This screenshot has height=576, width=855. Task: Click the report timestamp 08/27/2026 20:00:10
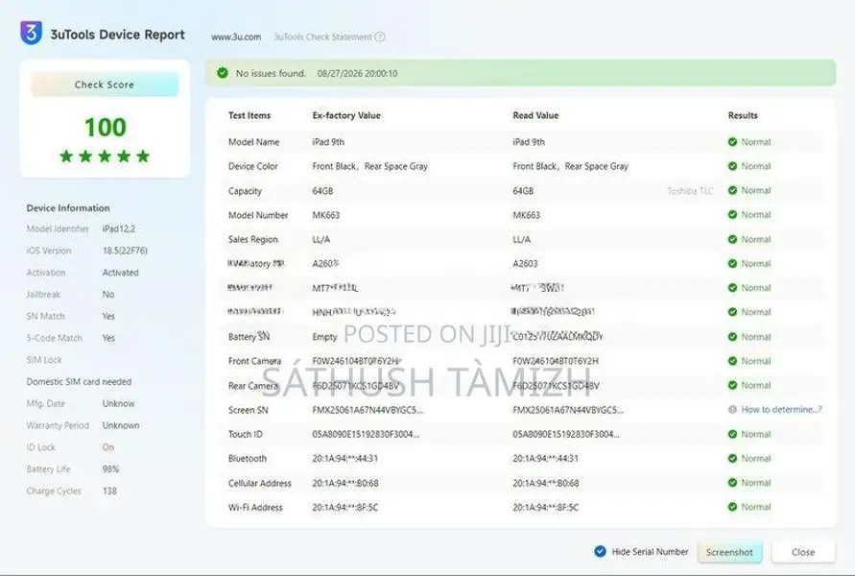click(x=357, y=74)
